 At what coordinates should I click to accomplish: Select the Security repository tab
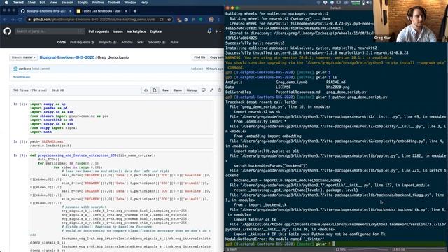(157, 42)
